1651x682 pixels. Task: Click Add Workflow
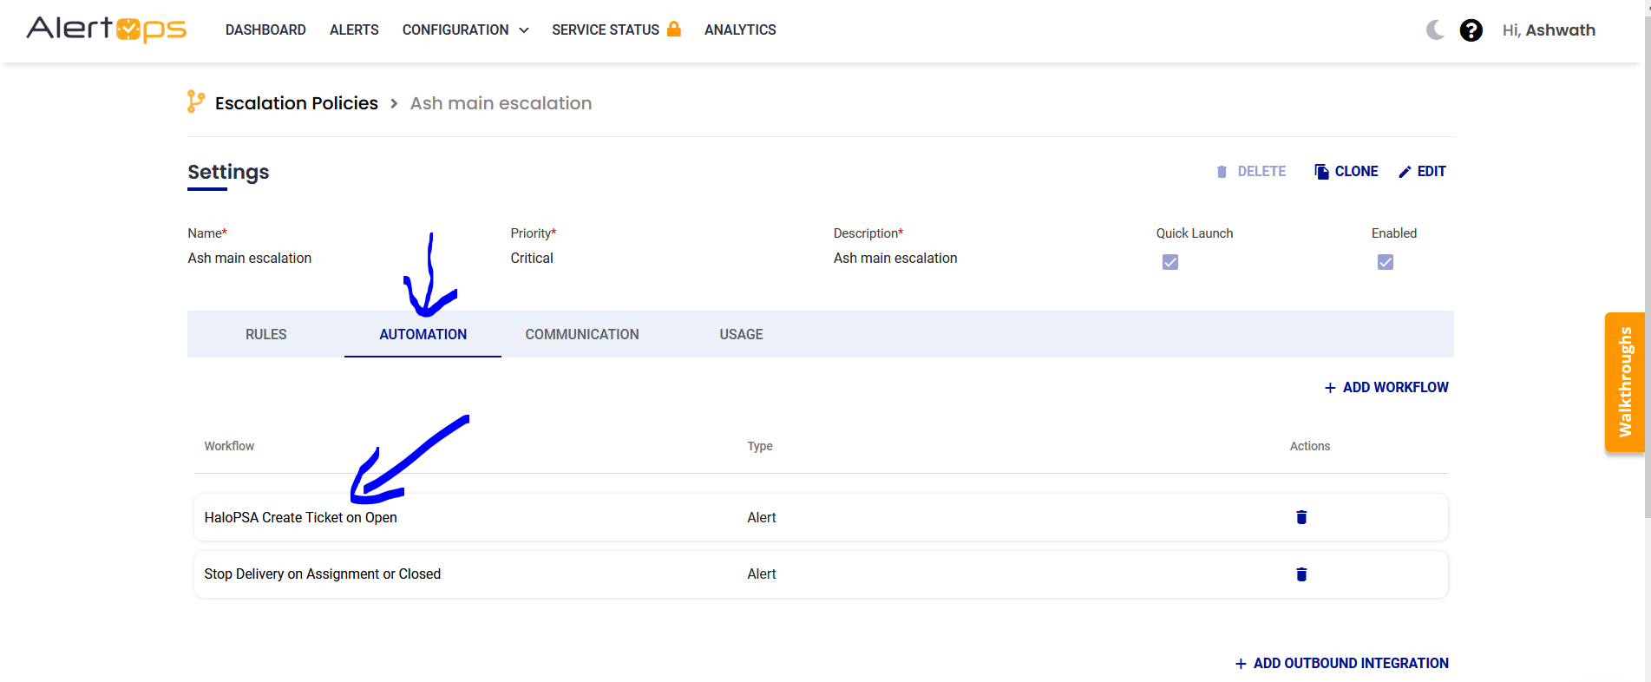(1386, 387)
